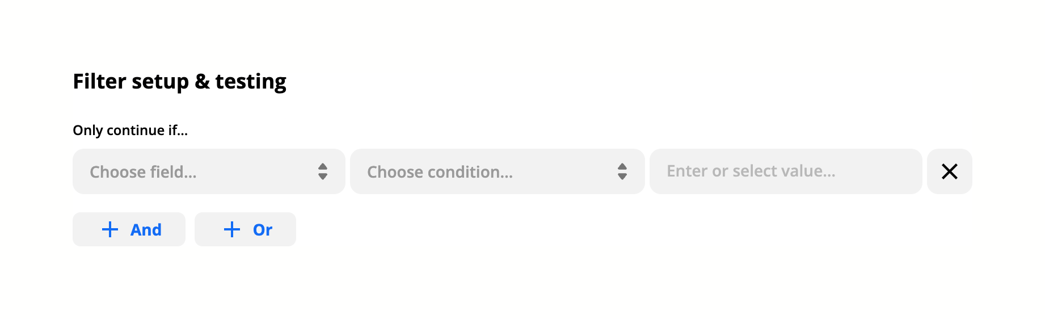1045x319 pixels.
Task: Click the blue Or text label
Action: 263,230
